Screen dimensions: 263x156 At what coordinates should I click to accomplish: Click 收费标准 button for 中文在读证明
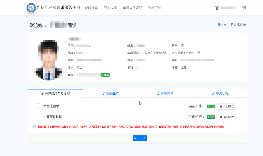pyautogui.click(x=227, y=117)
